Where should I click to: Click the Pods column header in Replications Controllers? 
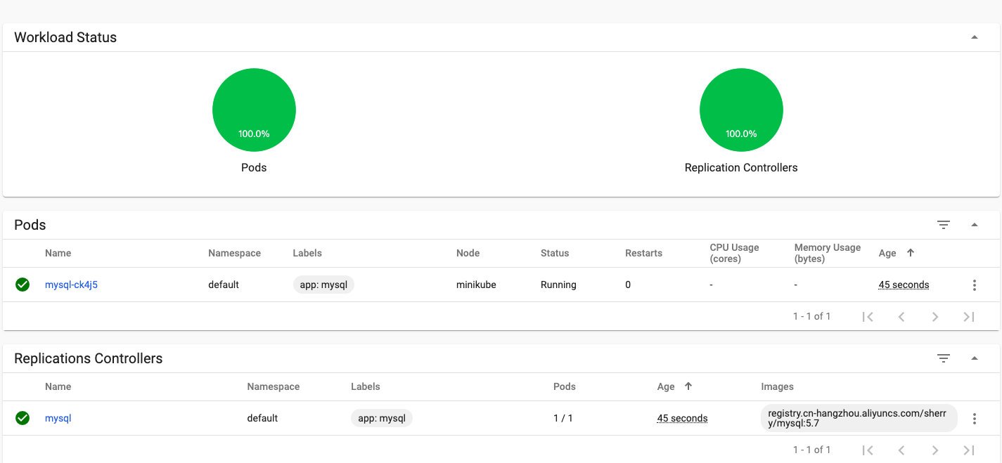coord(564,386)
